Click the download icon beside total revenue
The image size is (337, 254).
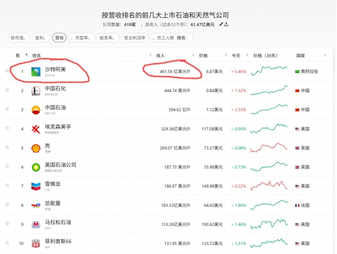(x=226, y=25)
